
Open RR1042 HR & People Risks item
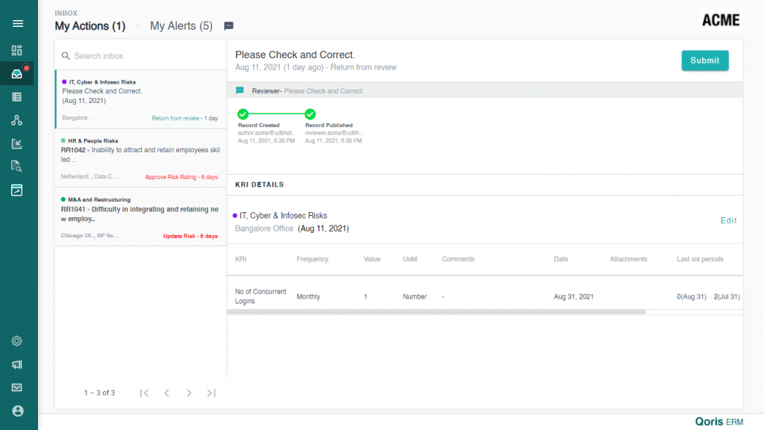pyautogui.click(x=141, y=158)
